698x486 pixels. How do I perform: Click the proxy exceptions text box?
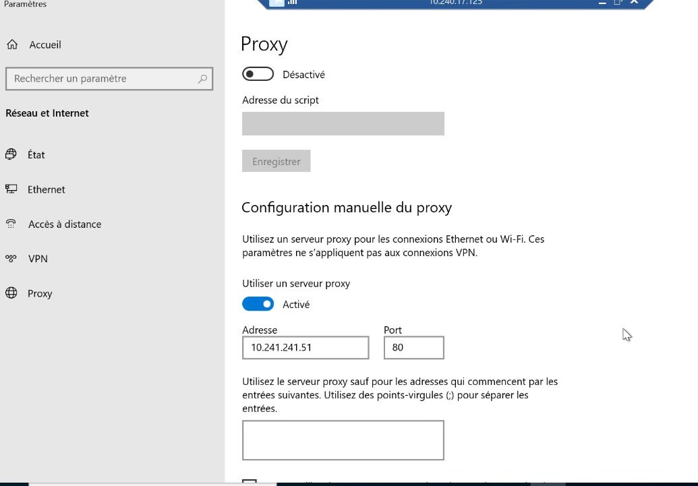[343, 440]
